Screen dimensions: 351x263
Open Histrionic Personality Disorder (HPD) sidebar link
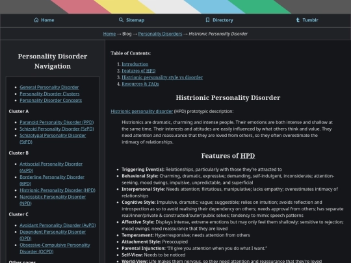(58, 190)
